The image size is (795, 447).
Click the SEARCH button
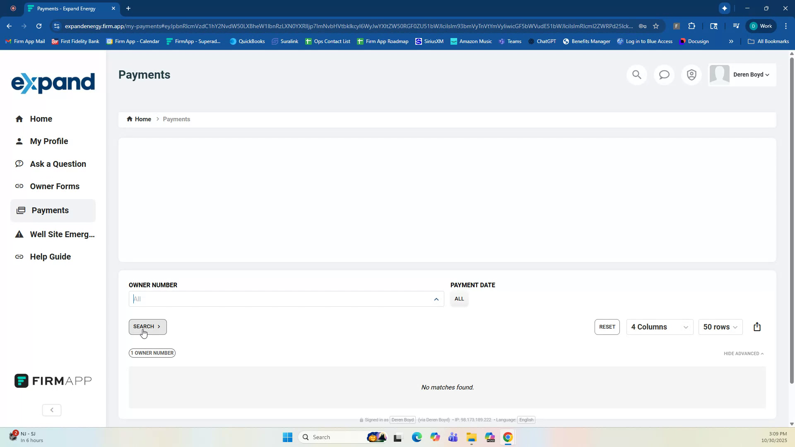[147, 327]
